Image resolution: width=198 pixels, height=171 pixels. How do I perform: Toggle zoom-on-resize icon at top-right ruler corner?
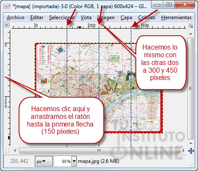pyautogui.click(x=191, y=26)
